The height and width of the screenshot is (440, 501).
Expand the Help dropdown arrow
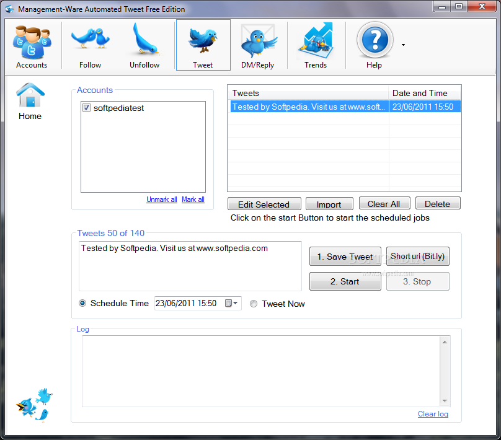click(x=403, y=45)
